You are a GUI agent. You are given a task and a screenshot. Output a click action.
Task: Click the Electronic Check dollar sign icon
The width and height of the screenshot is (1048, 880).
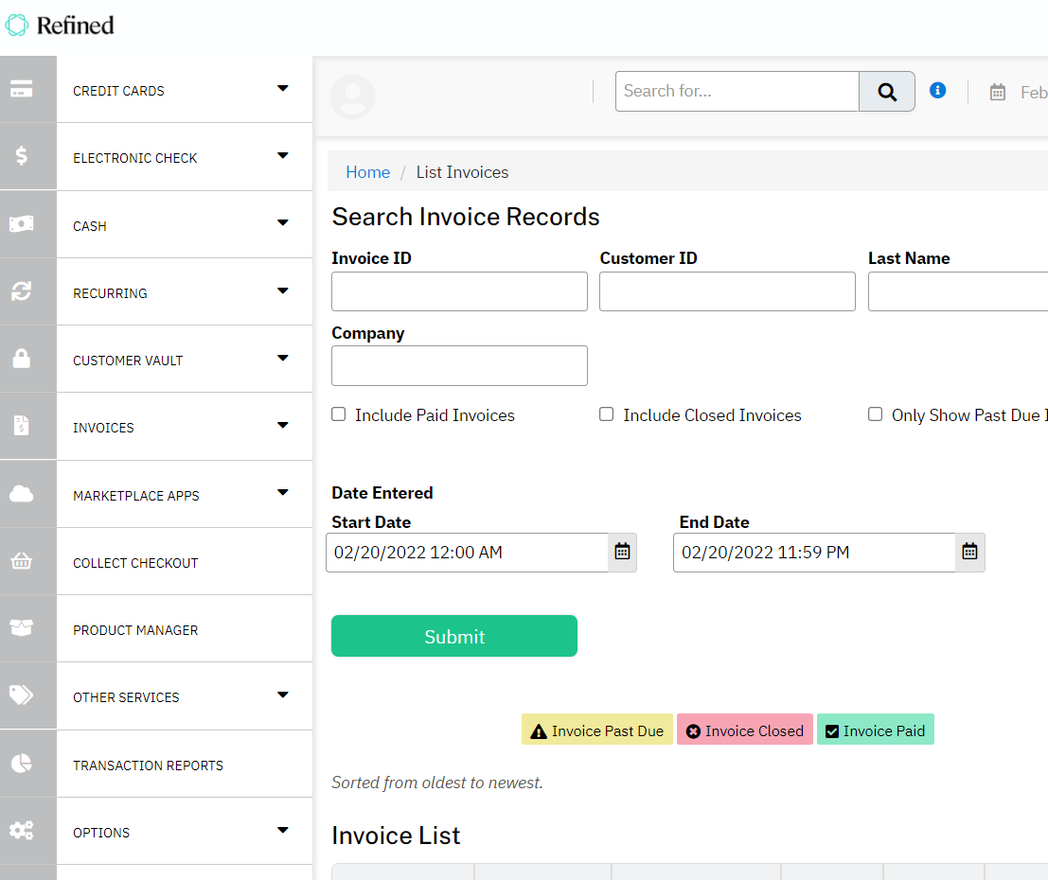click(x=22, y=156)
